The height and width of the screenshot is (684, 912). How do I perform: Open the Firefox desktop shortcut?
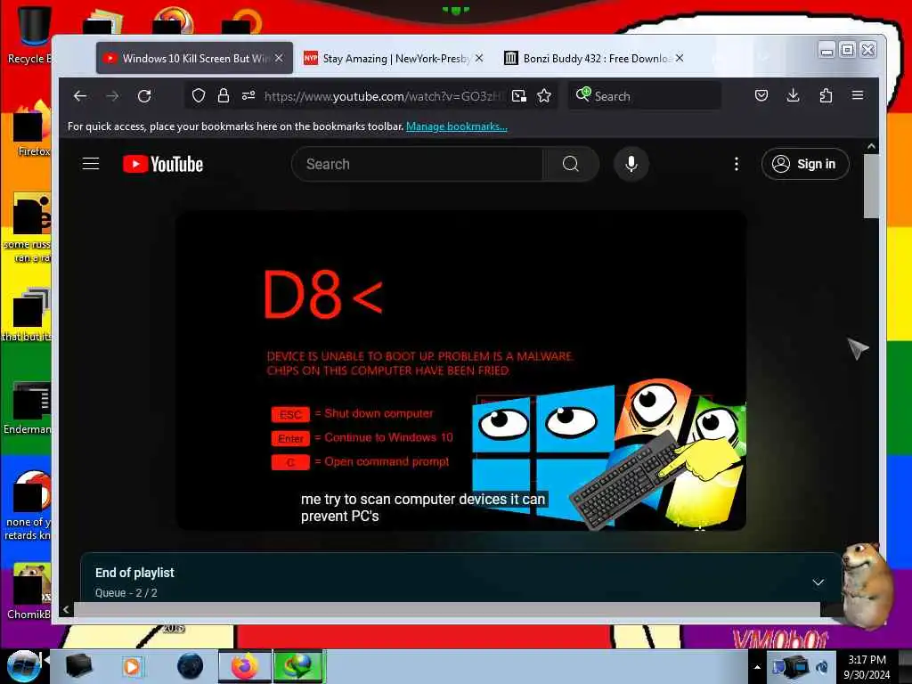pos(33,129)
